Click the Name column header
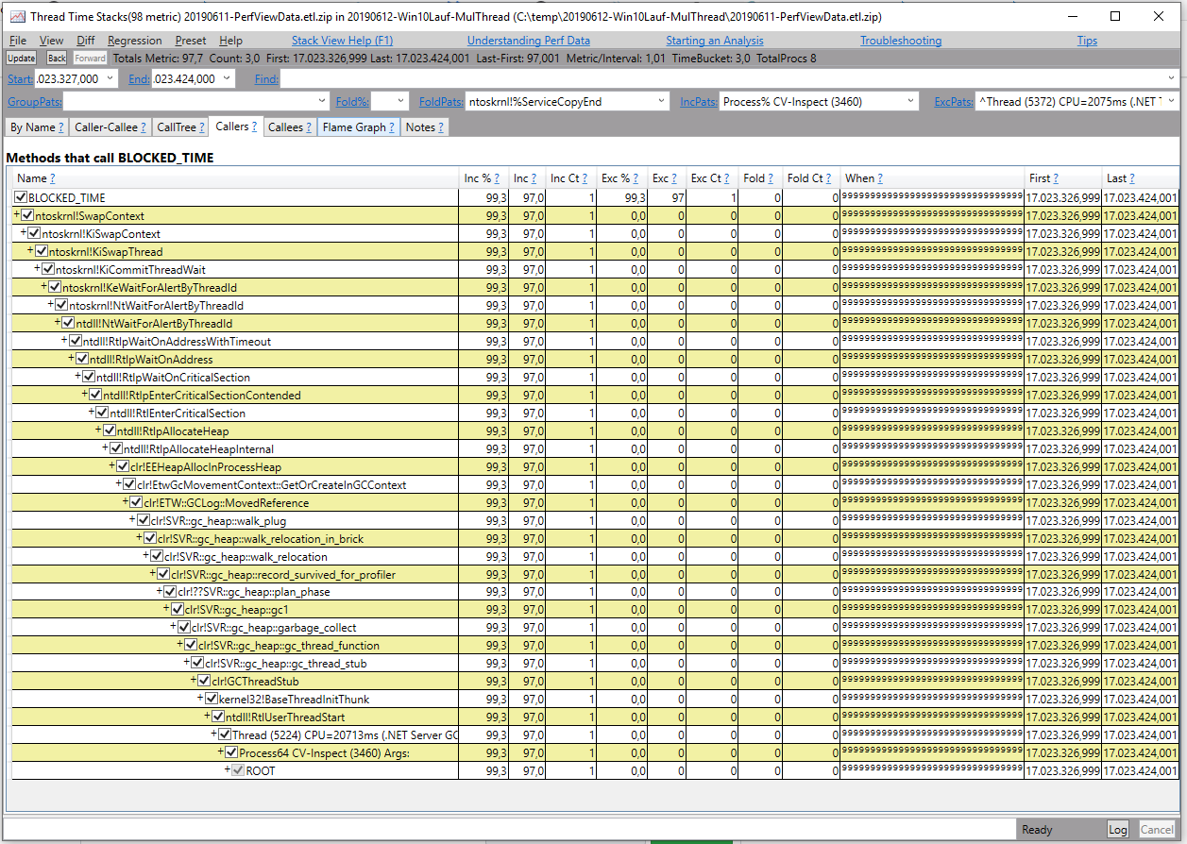 coord(234,178)
